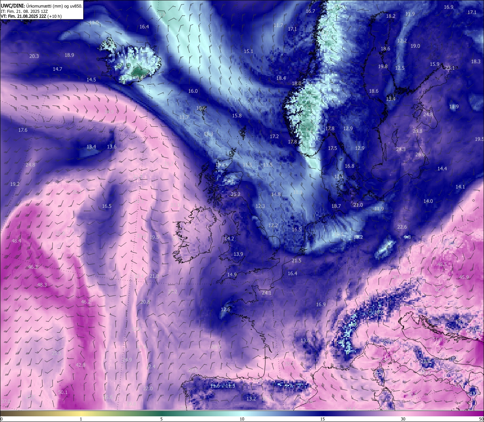Image resolution: width=484 pixels, height=422 pixels.
Task: Click the map value 18.7
Action: pos(336,206)
